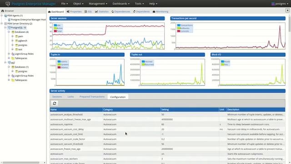291x164 pixels.
Task: Click the test database icon
Action: pos(16,50)
